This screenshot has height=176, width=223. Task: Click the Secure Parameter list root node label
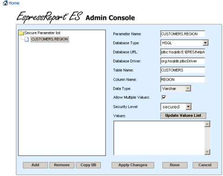point(42,33)
